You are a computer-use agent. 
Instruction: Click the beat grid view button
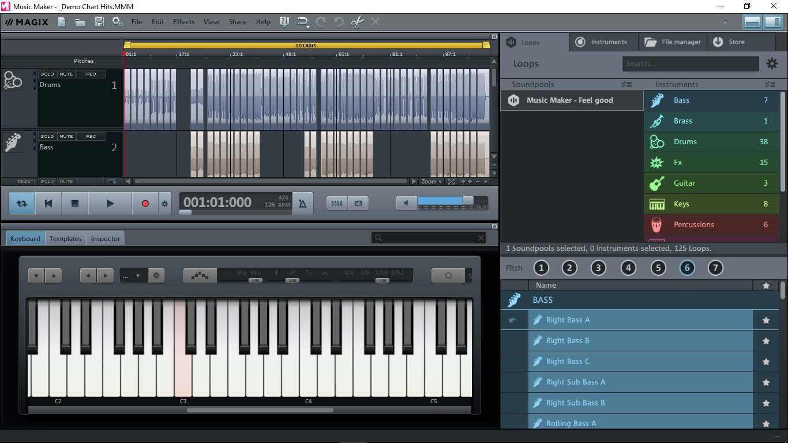tap(337, 203)
